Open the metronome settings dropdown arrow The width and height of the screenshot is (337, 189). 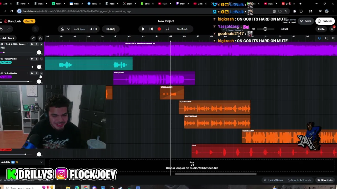68,29
